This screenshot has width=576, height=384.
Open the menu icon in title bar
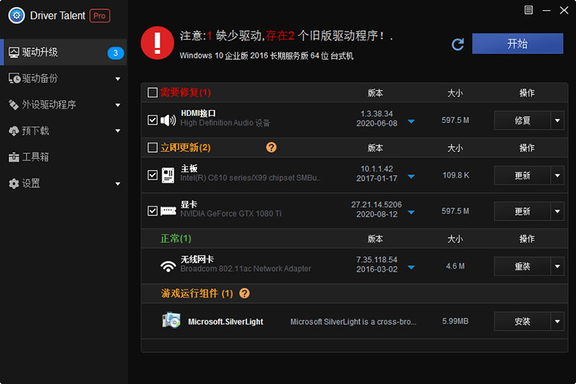(x=529, y=10)
